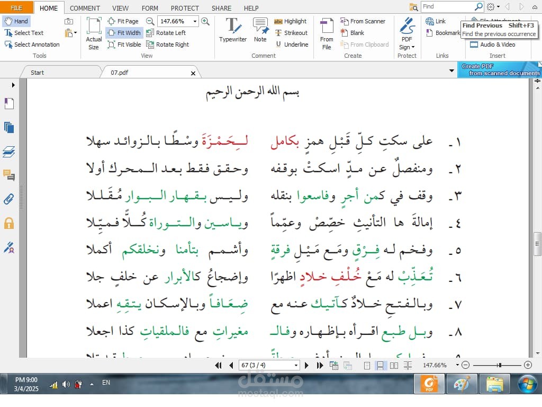The height and width of the screenshot is (407, 542).
Task: Open the Start tab
Action: (37, 72)
